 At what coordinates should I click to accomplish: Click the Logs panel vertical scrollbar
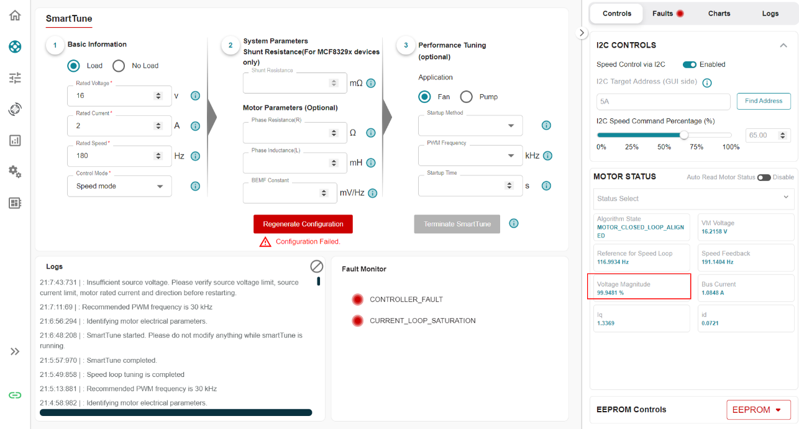tap(319, 281)
